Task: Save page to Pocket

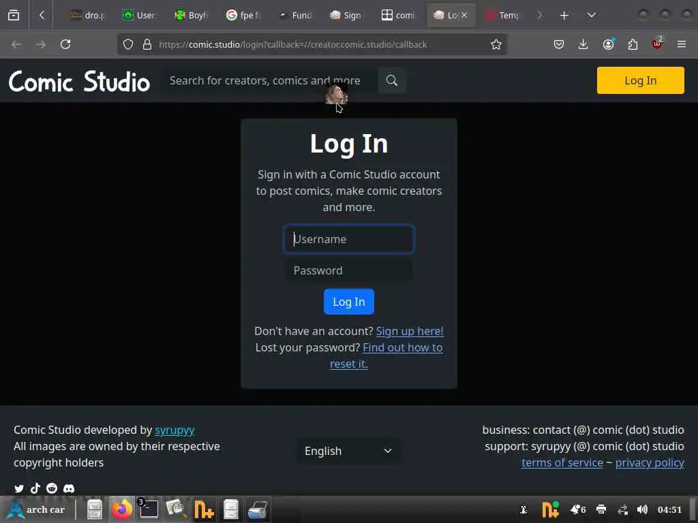Action: (x=559, y=44)
